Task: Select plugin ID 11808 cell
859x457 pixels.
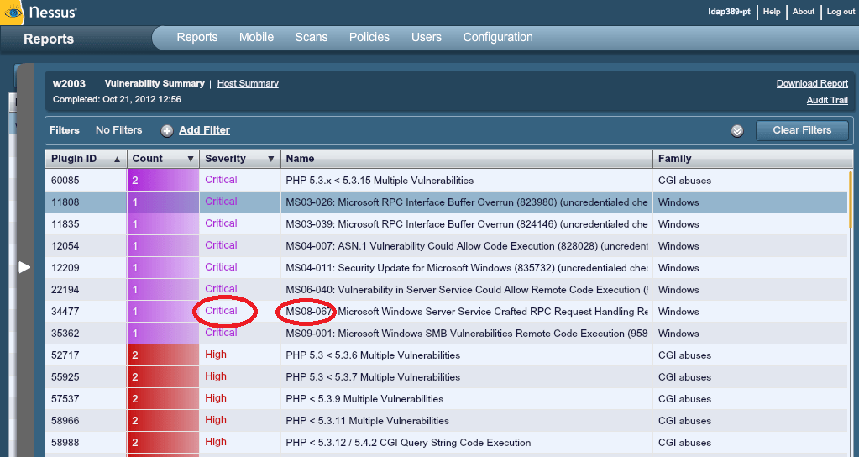Action: tap(86, 202)
